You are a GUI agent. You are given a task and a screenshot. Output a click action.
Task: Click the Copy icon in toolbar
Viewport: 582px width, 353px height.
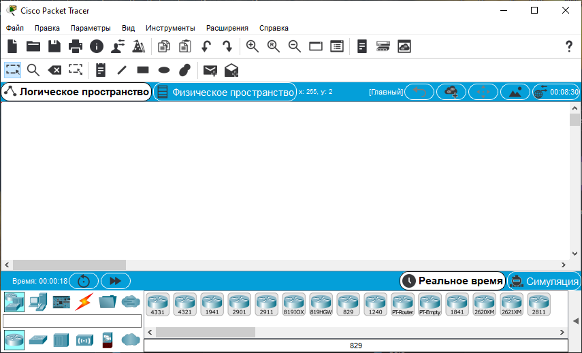163,46
